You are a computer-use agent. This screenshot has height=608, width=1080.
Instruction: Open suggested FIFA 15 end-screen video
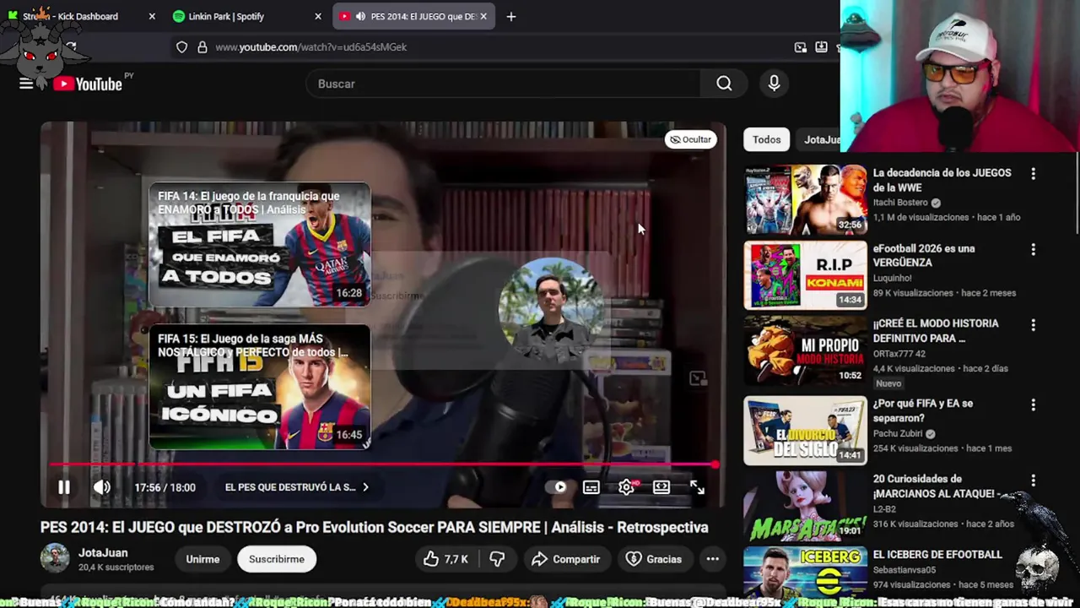(260, 387)
